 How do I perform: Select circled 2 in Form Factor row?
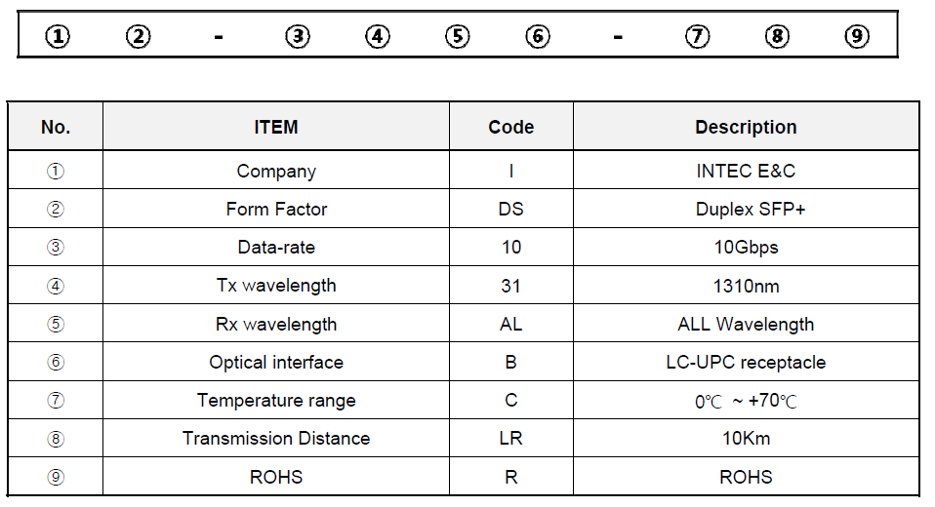point(56,209)
